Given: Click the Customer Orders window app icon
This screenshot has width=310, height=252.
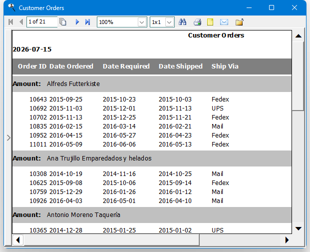Looking at the screenshot, I should pos(11,7).
